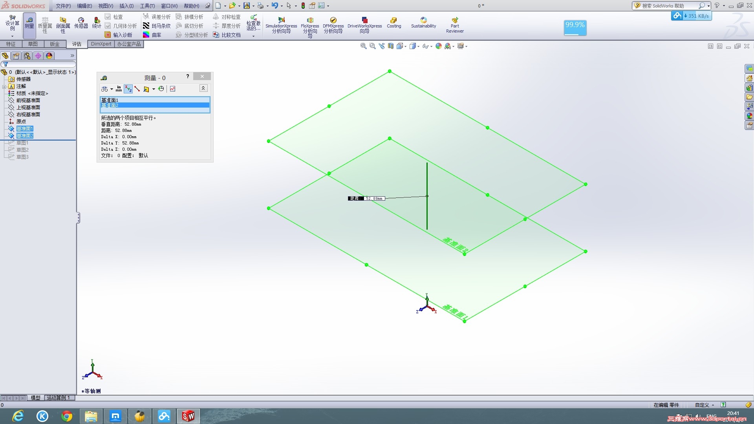
Task: Select 基准面1 in the measure selection list
Action: (110, 100)
